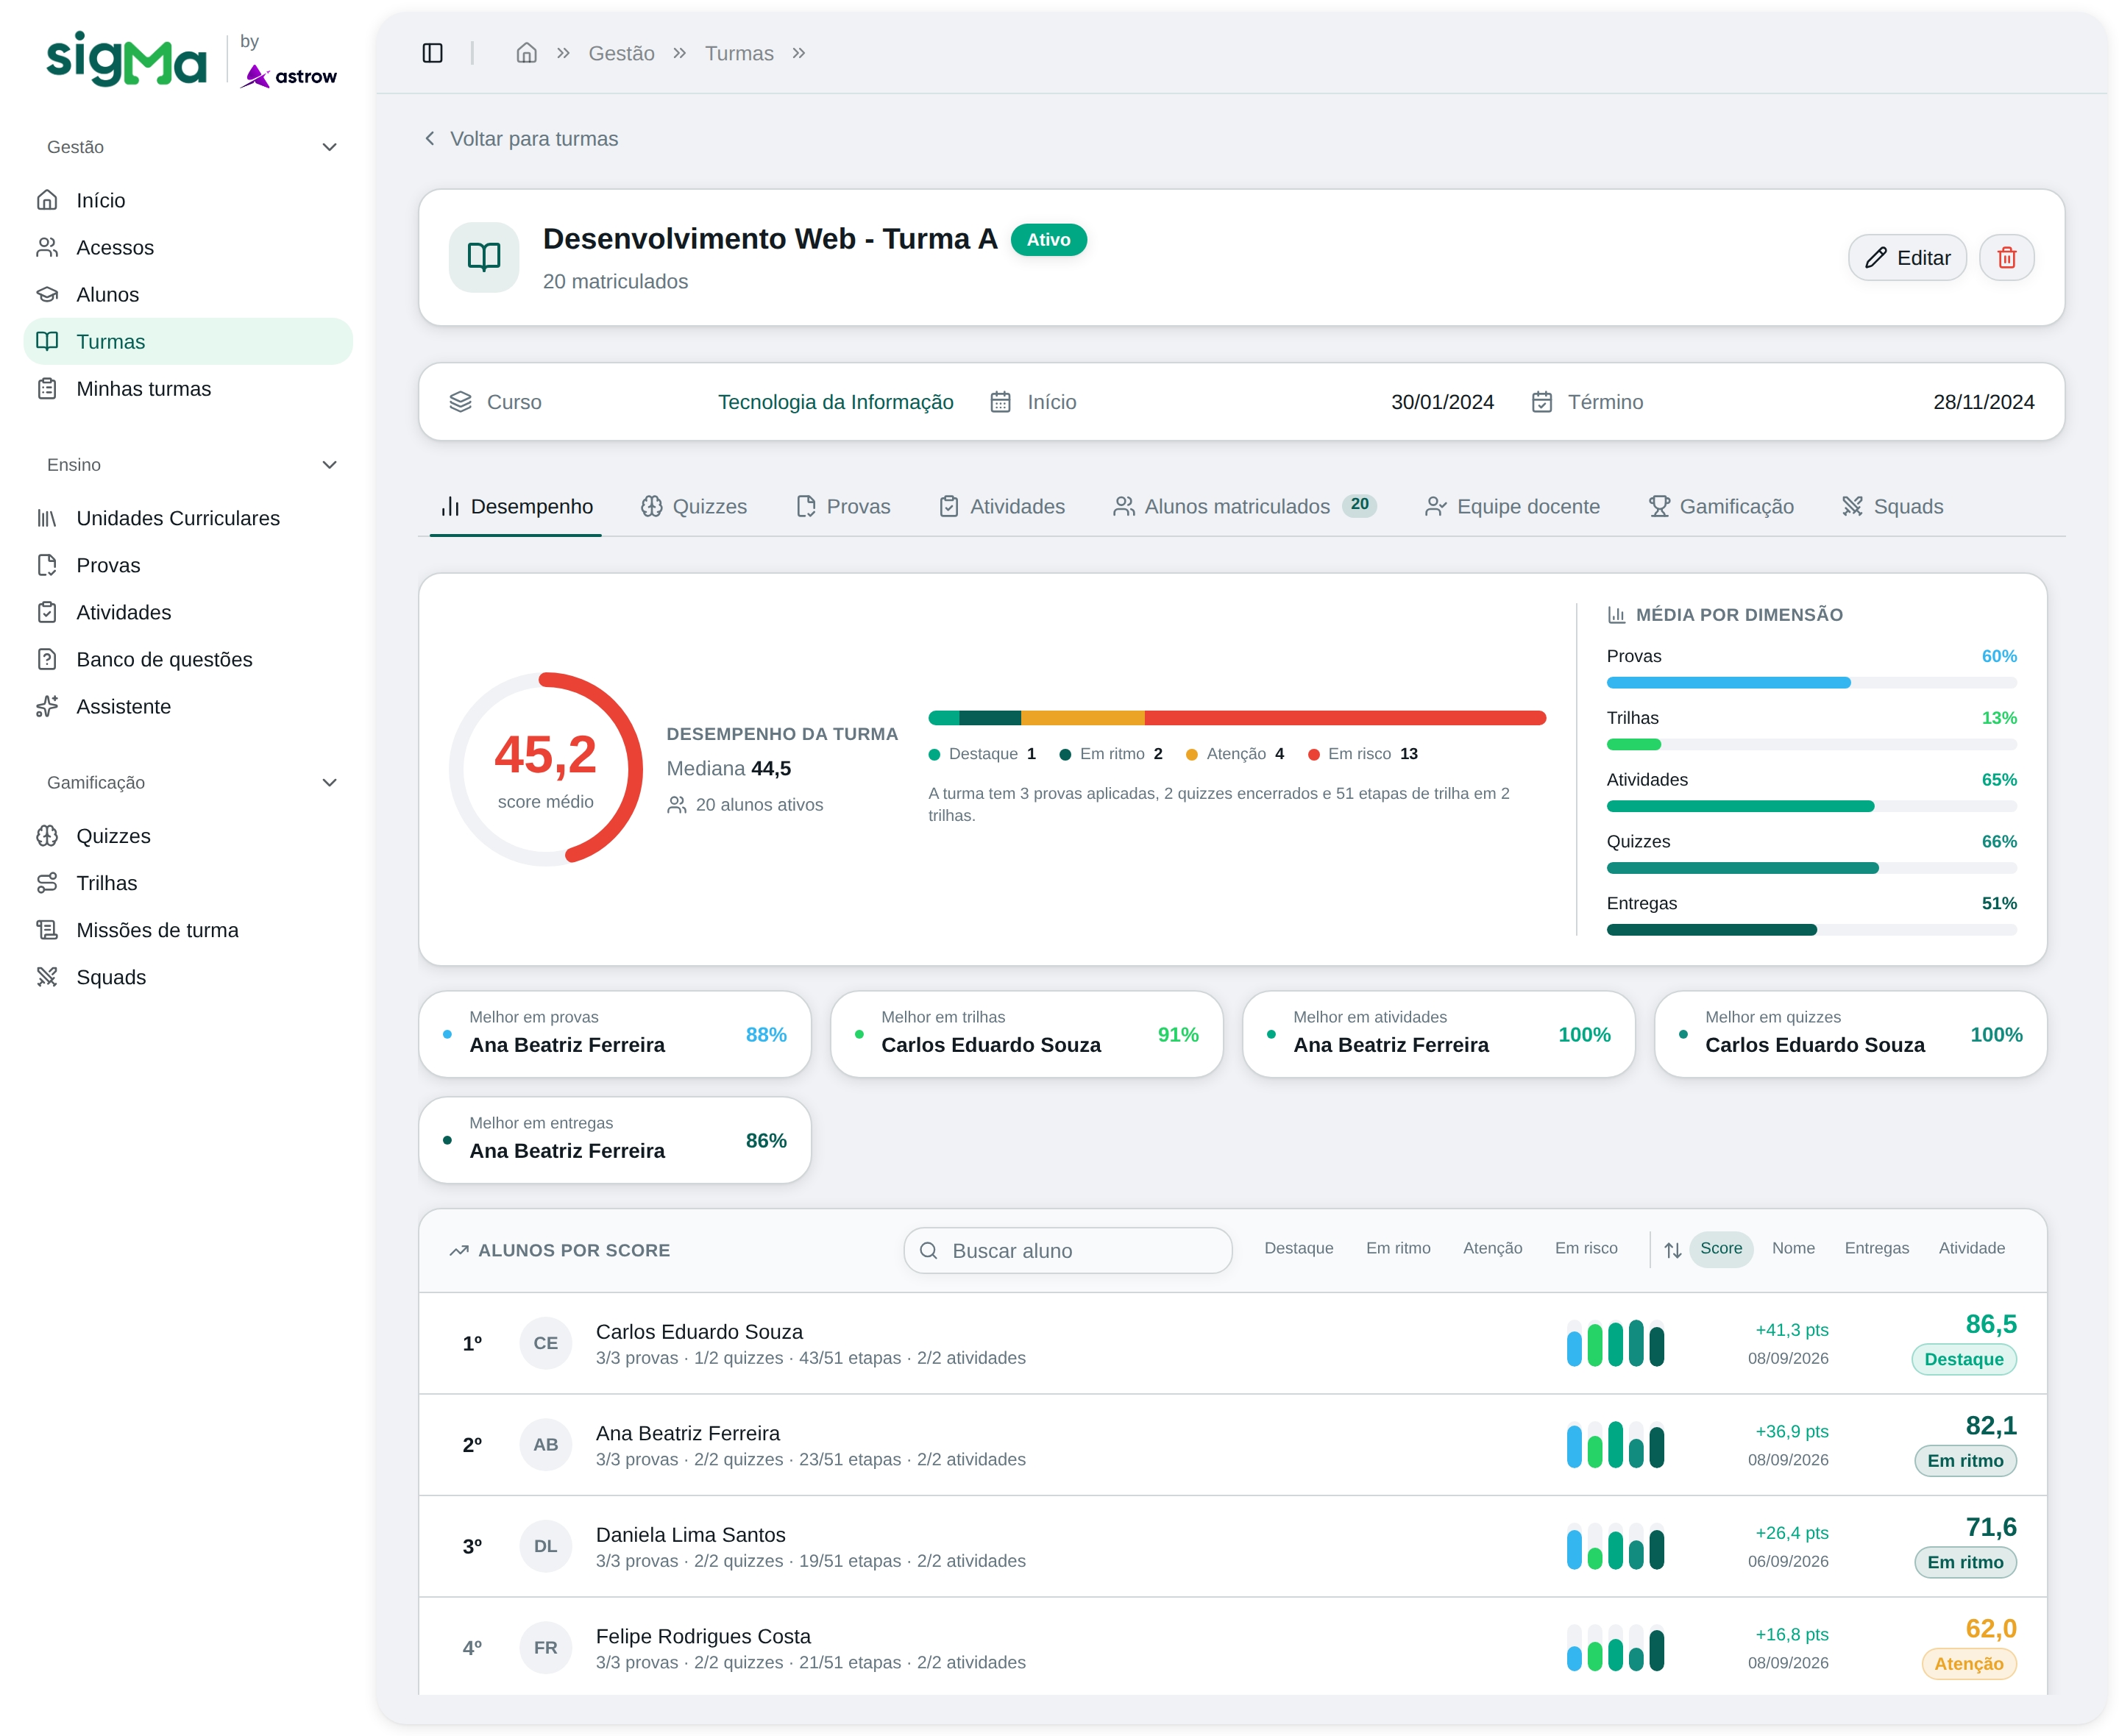Open the Alunos matriculados tab

(1244, 507)
